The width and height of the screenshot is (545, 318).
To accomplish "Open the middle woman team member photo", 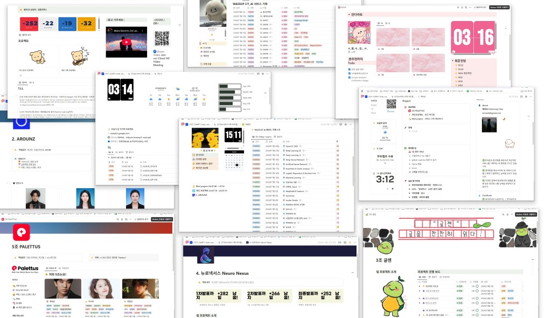I will pyautogui.click(x=86, y=198).
